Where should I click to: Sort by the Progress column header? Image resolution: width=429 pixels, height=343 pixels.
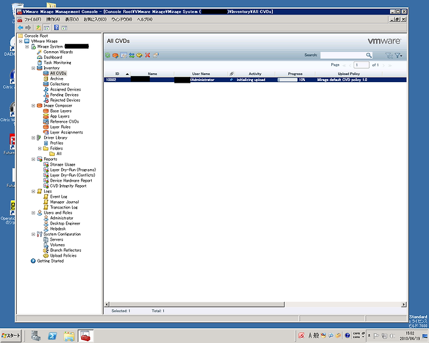pos(295,74)
